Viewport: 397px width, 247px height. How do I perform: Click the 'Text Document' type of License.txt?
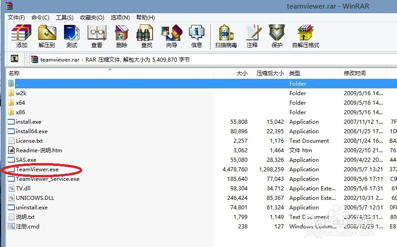(309, 140)
